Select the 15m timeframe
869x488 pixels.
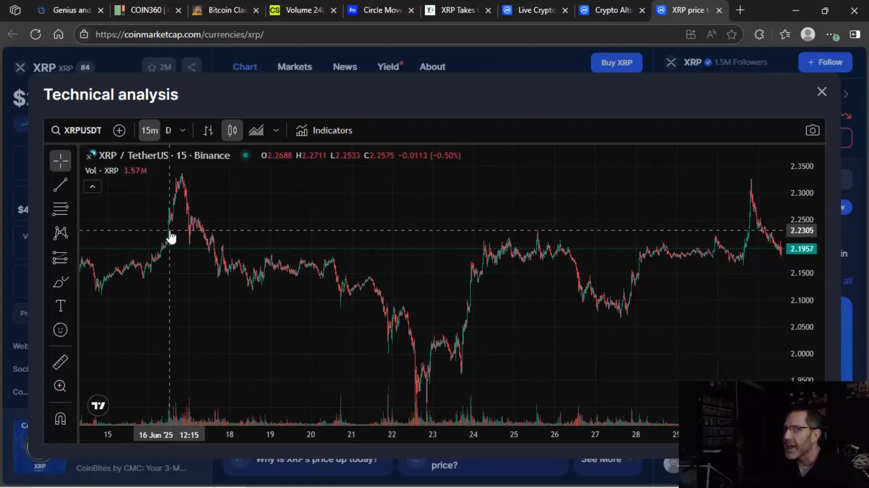(149, 131)
